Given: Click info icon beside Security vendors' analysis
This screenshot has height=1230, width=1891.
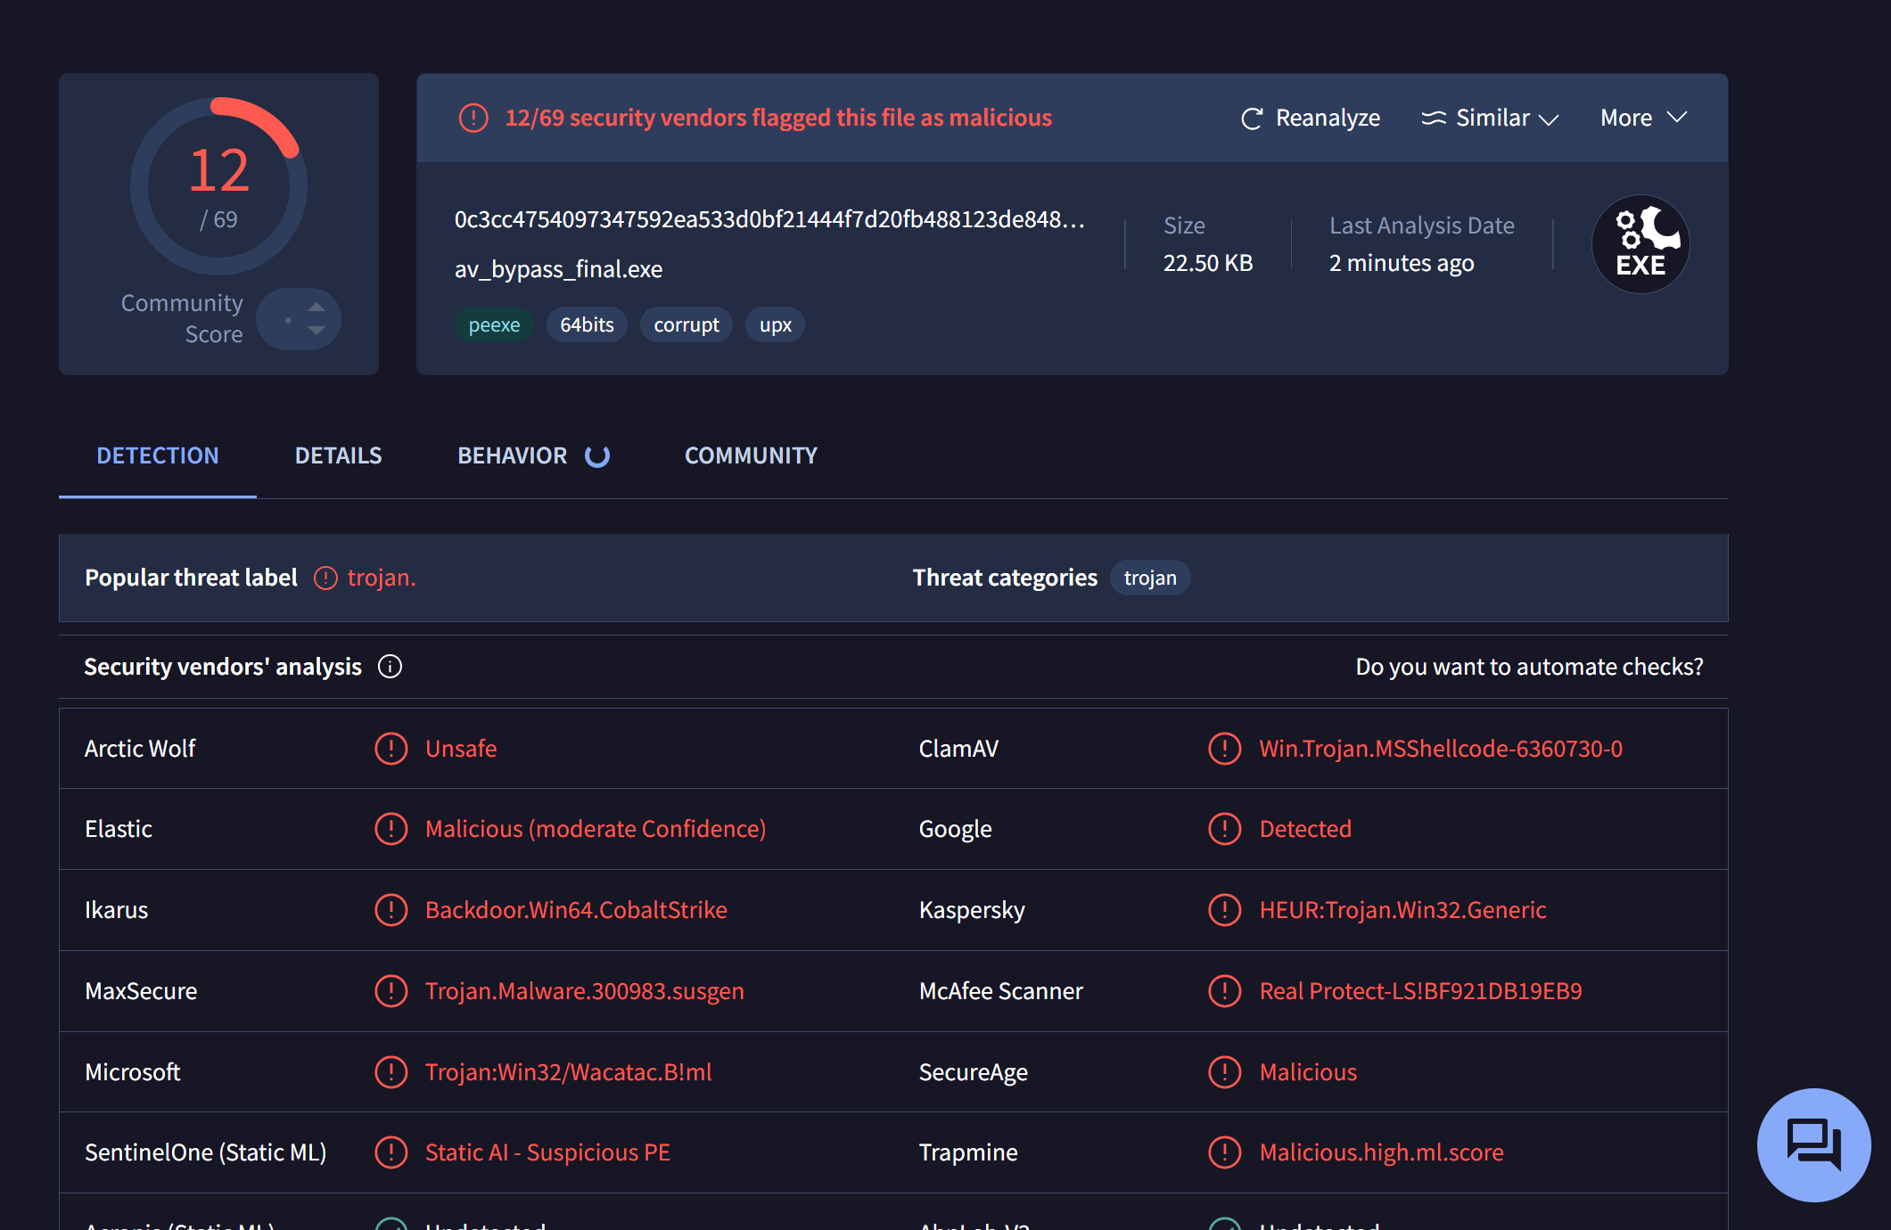Looking at the screenshot, I should pyautogui.click(x=390, y=667).
